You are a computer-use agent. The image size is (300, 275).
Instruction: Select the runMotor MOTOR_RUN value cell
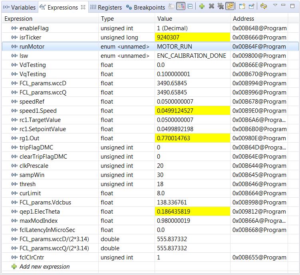click(192, 47)
